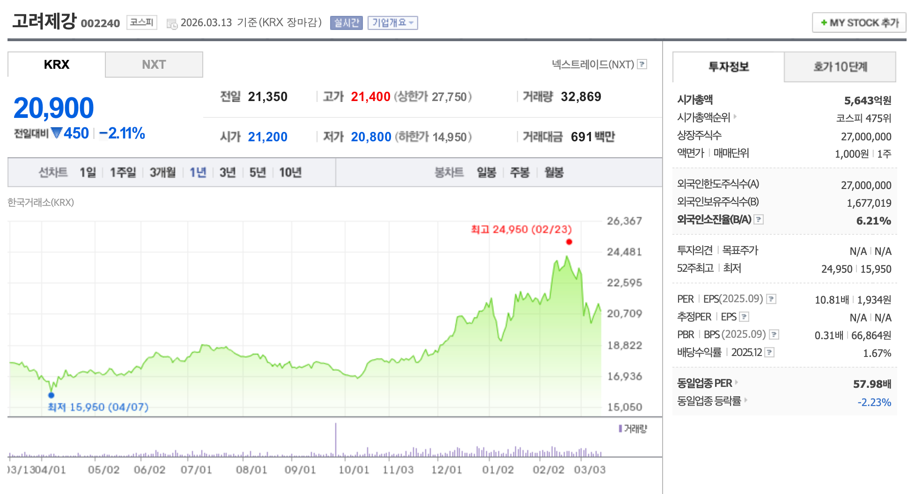Select the 10년 line chart period
This screenshot has width=915, height=494.
click(290, 173)
